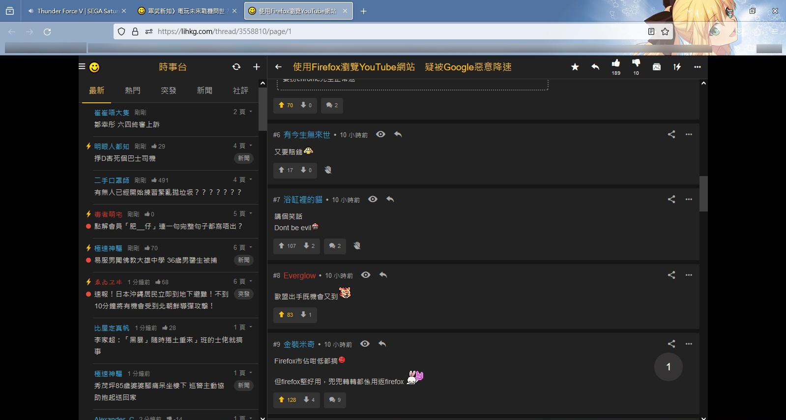Share post #6 by 有今生無來世
This screenshot has height=420, width=786.
point(671,134)
